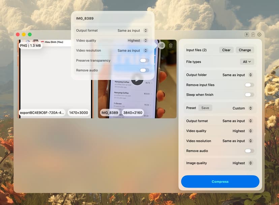Click the '3840×2160' resolution label

pos(133,113)
